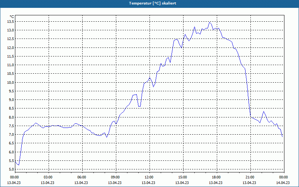Click the 13.04.23 date beneath 21:00

[x=249, y=183]
